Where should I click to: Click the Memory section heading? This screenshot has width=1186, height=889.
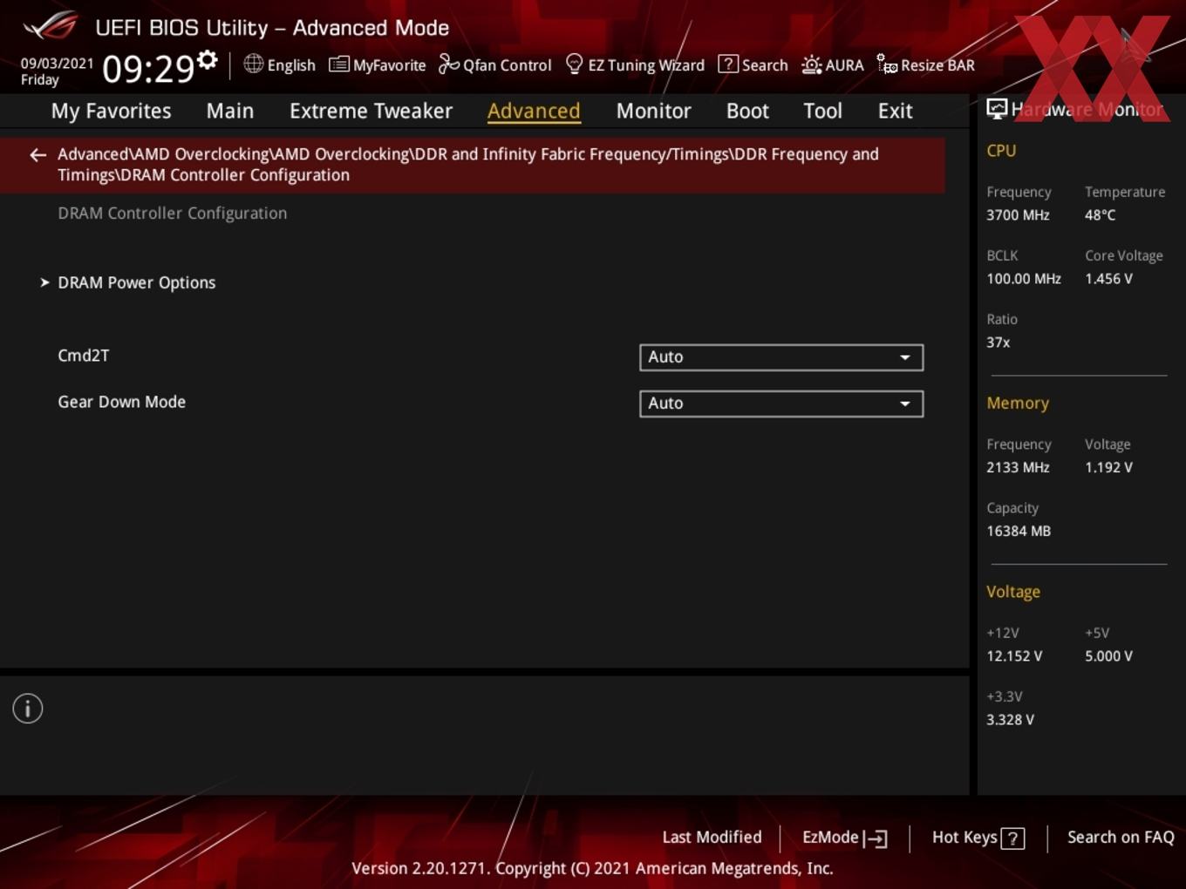[x=1018, y=404]
